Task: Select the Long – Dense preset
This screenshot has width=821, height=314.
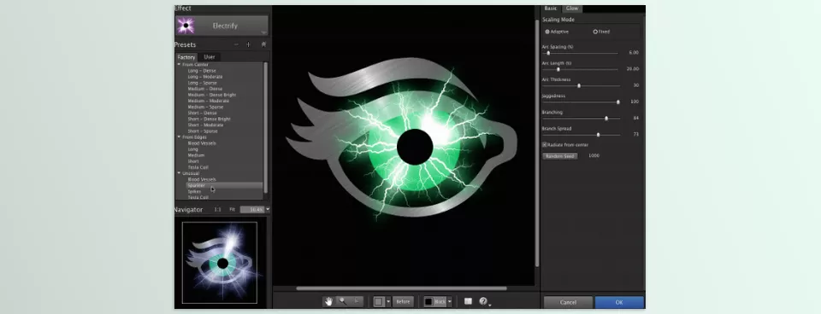Action: pos(202,71)
